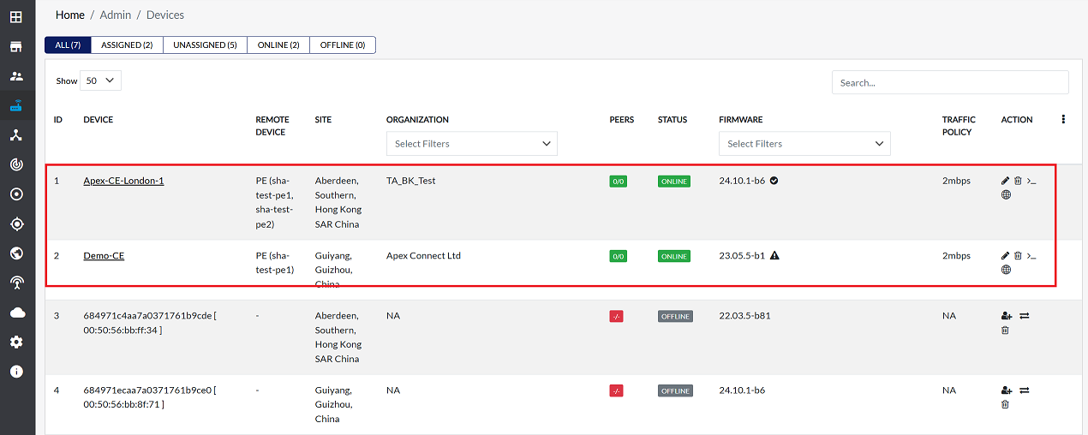Open the settings gear in the sidebar

click(16, 342)
